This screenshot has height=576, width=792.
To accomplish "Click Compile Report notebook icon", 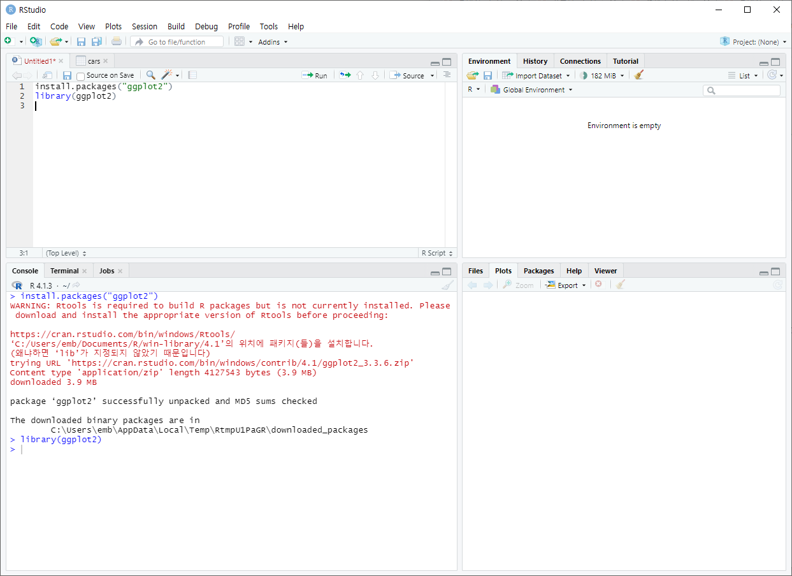I will 192,75.
